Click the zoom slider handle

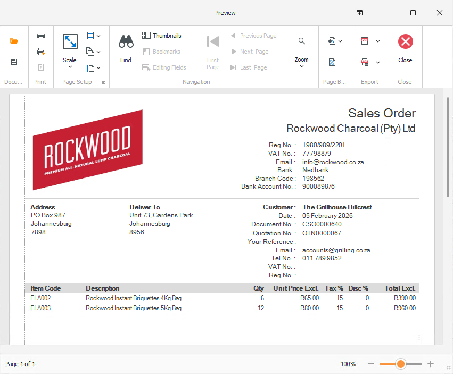[401, 364]
